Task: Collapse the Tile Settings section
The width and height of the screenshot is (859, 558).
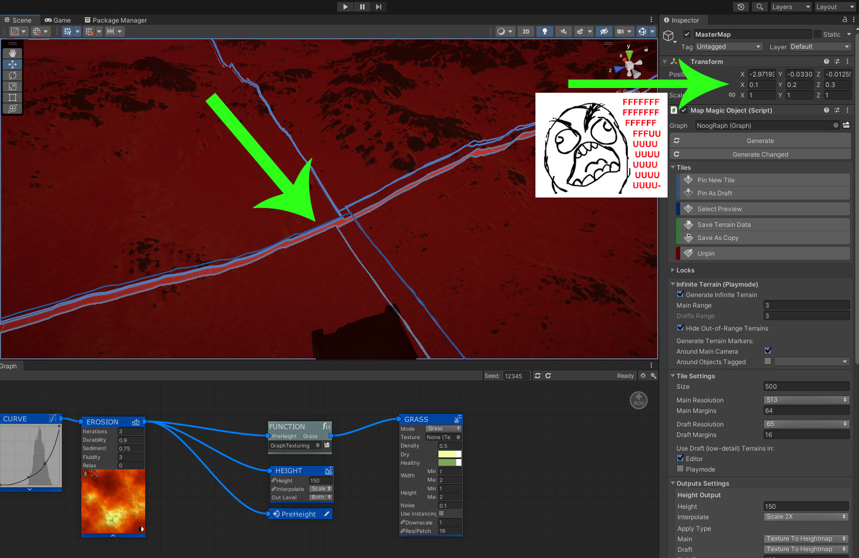Action: [673, 376]
